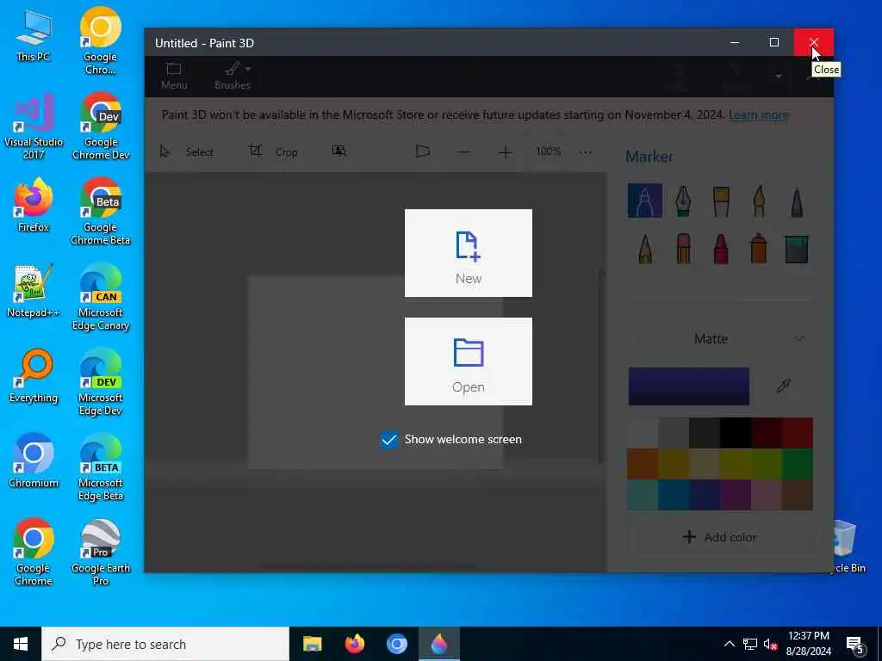The image size is (882, 661).
Task: Click the Google Chrome Dev desktop shortcut
Action: pos(101,127)
